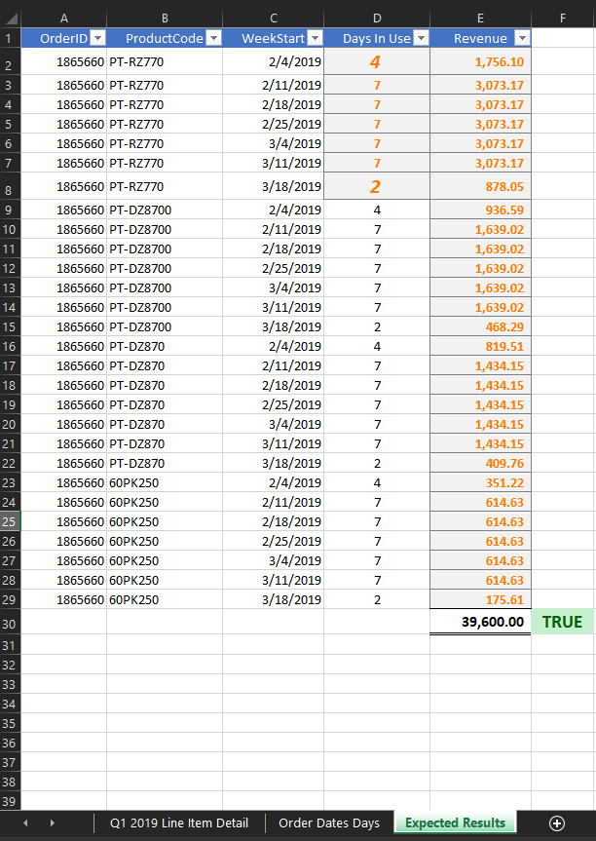
Task: Select column C header
Action: (274, 19)
